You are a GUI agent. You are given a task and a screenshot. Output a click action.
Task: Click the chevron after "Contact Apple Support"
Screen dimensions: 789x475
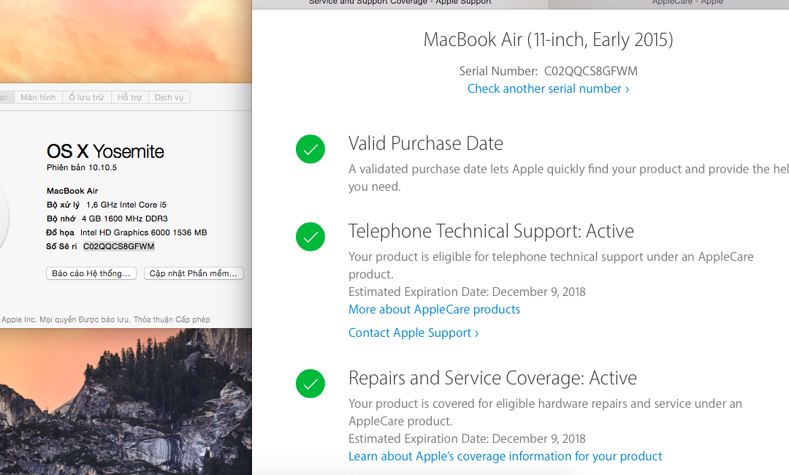476,332
